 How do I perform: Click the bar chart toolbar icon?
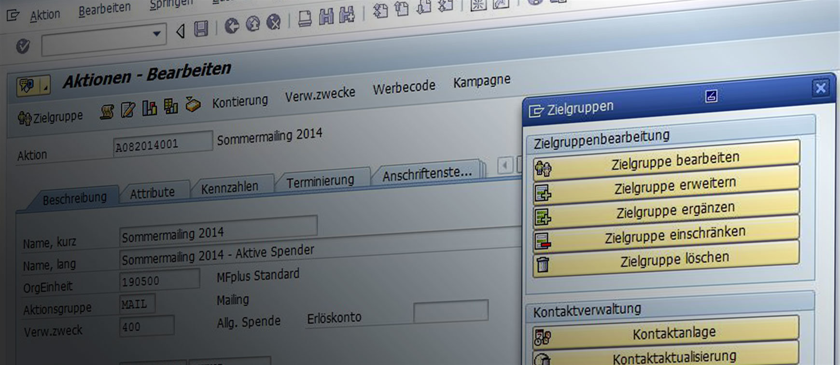(149, 108)
